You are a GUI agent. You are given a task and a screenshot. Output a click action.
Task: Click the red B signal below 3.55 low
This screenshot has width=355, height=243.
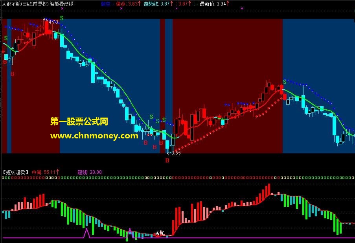click(x=167, y=160)
